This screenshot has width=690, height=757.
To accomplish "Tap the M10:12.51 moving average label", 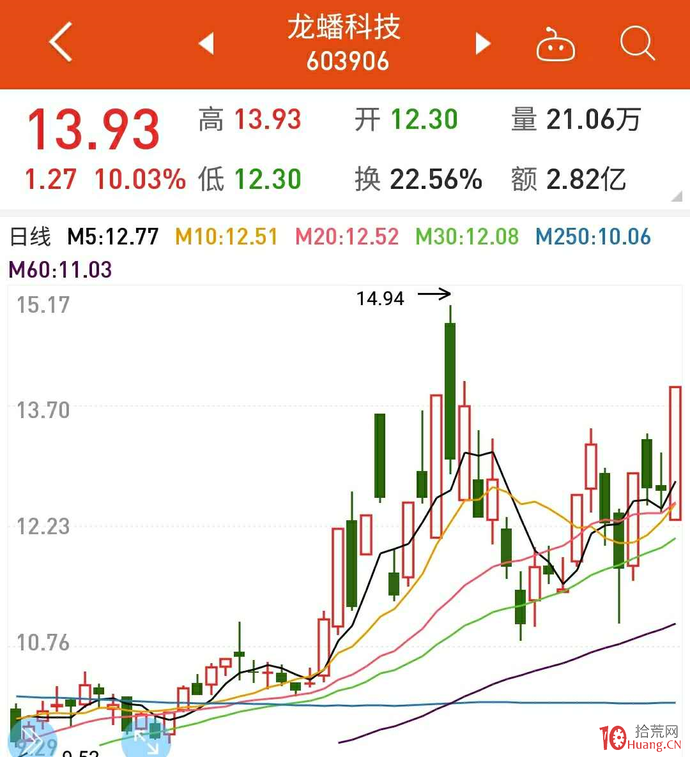I will [226, 237].
